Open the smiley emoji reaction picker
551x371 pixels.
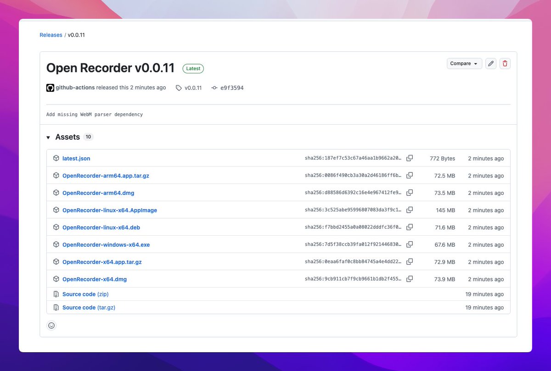(51, 326)
